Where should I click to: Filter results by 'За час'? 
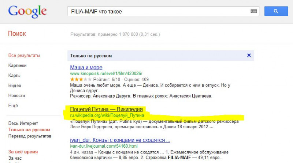(15, 158)
